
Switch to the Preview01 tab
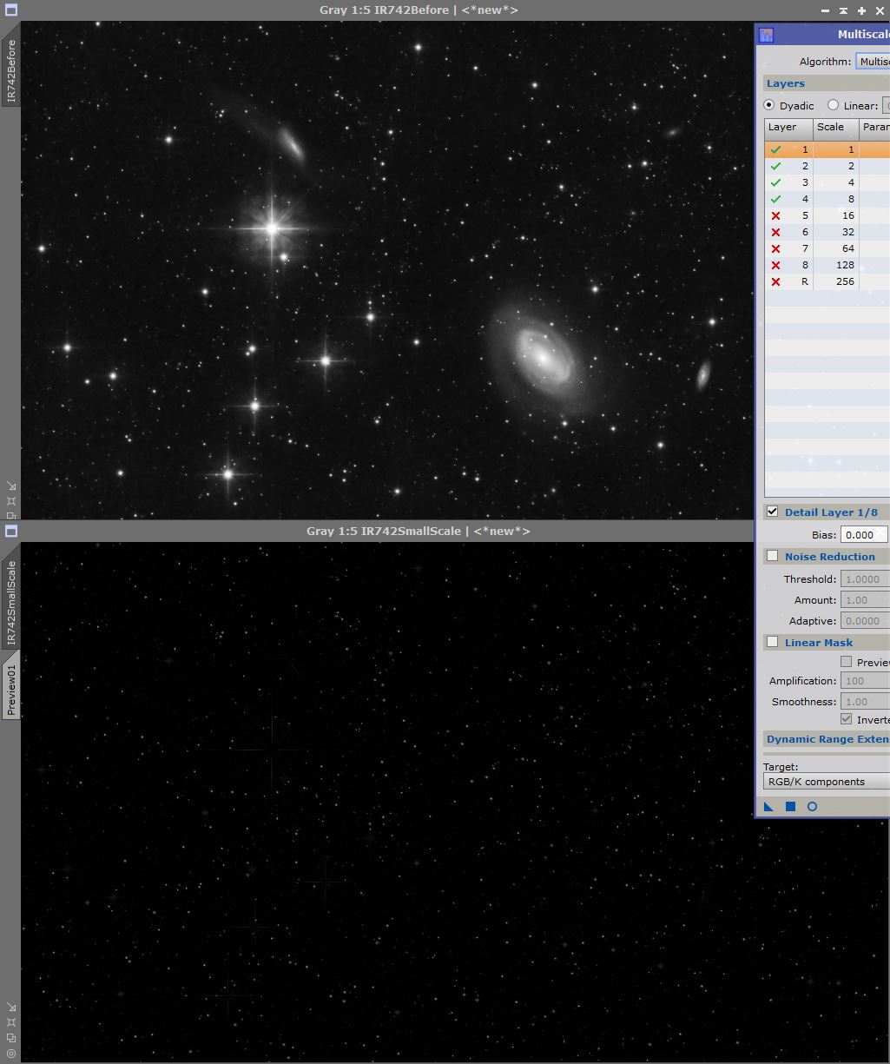pos(11,690)
